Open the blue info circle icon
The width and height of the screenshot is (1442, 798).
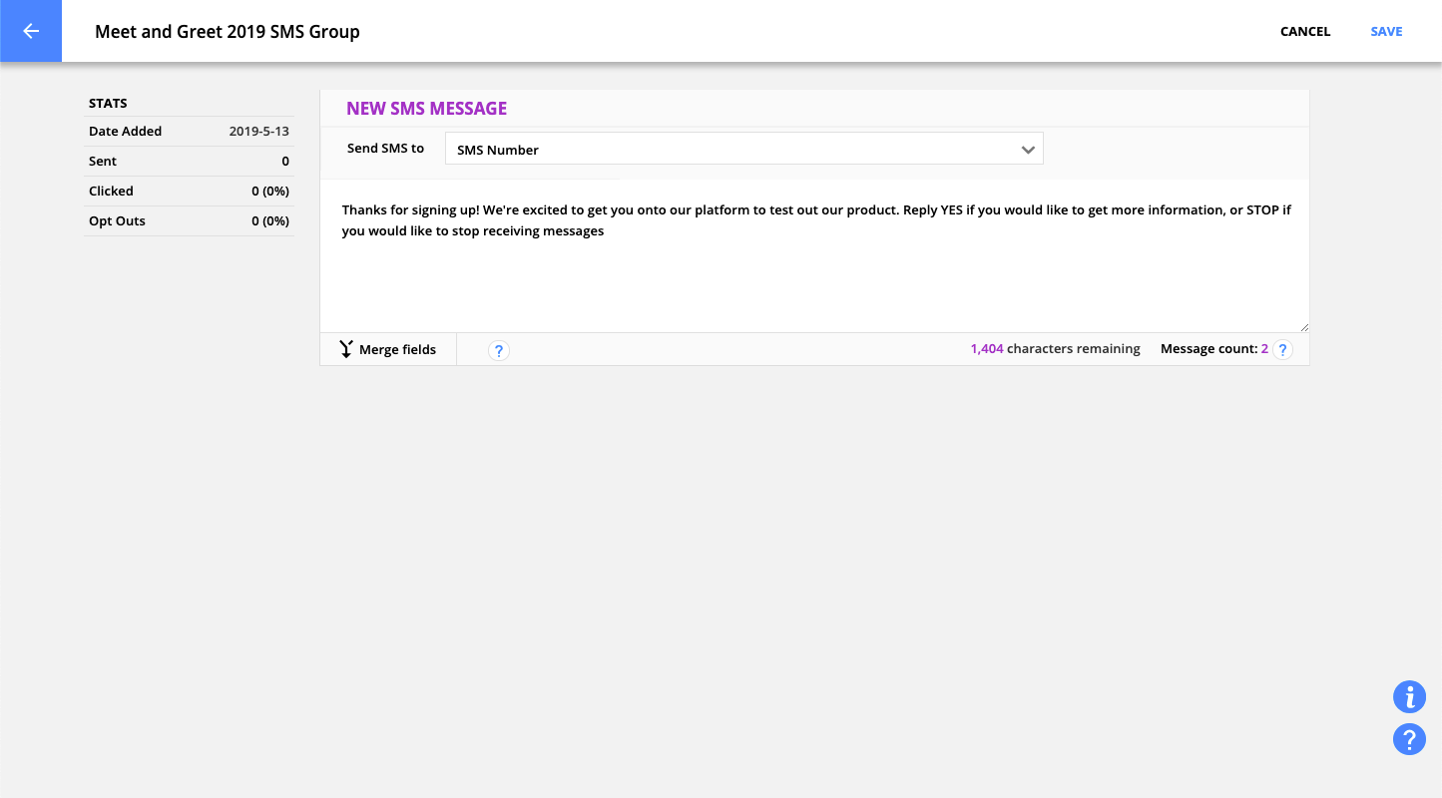1409,696
